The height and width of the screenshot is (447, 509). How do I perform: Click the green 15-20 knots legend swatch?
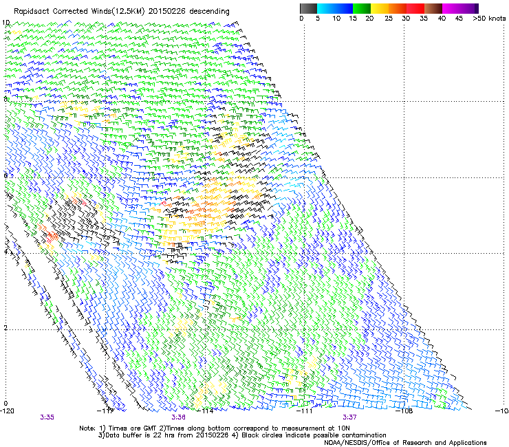(x=362, y=8)
